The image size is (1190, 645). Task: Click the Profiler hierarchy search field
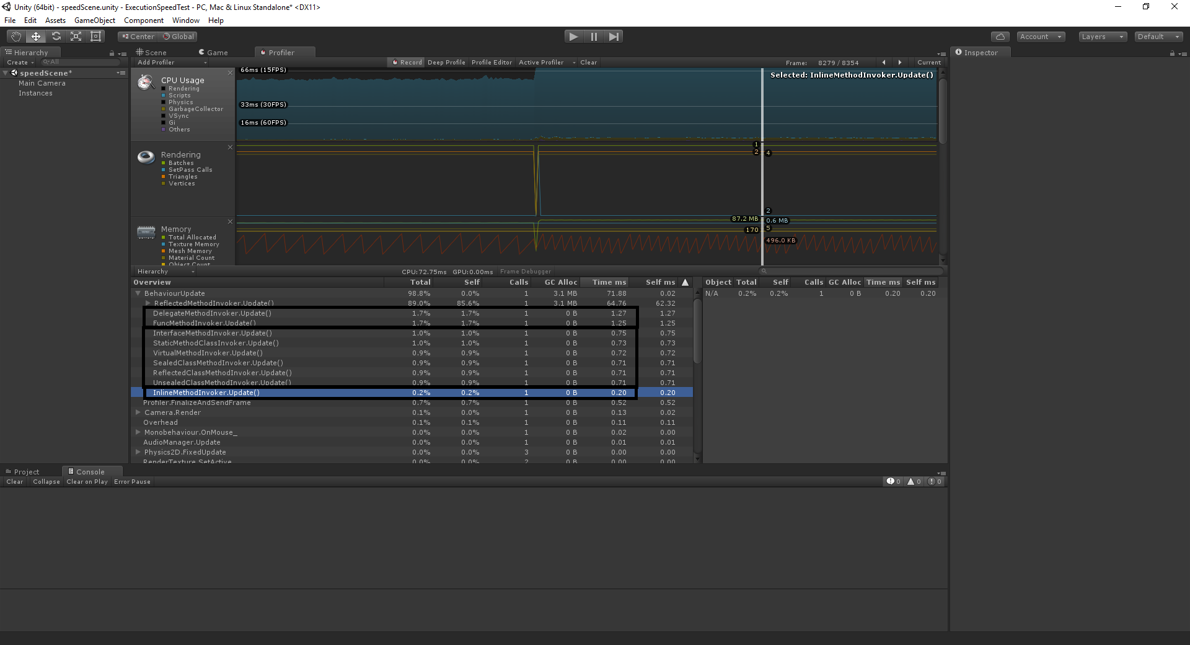[x=852, y=271]
